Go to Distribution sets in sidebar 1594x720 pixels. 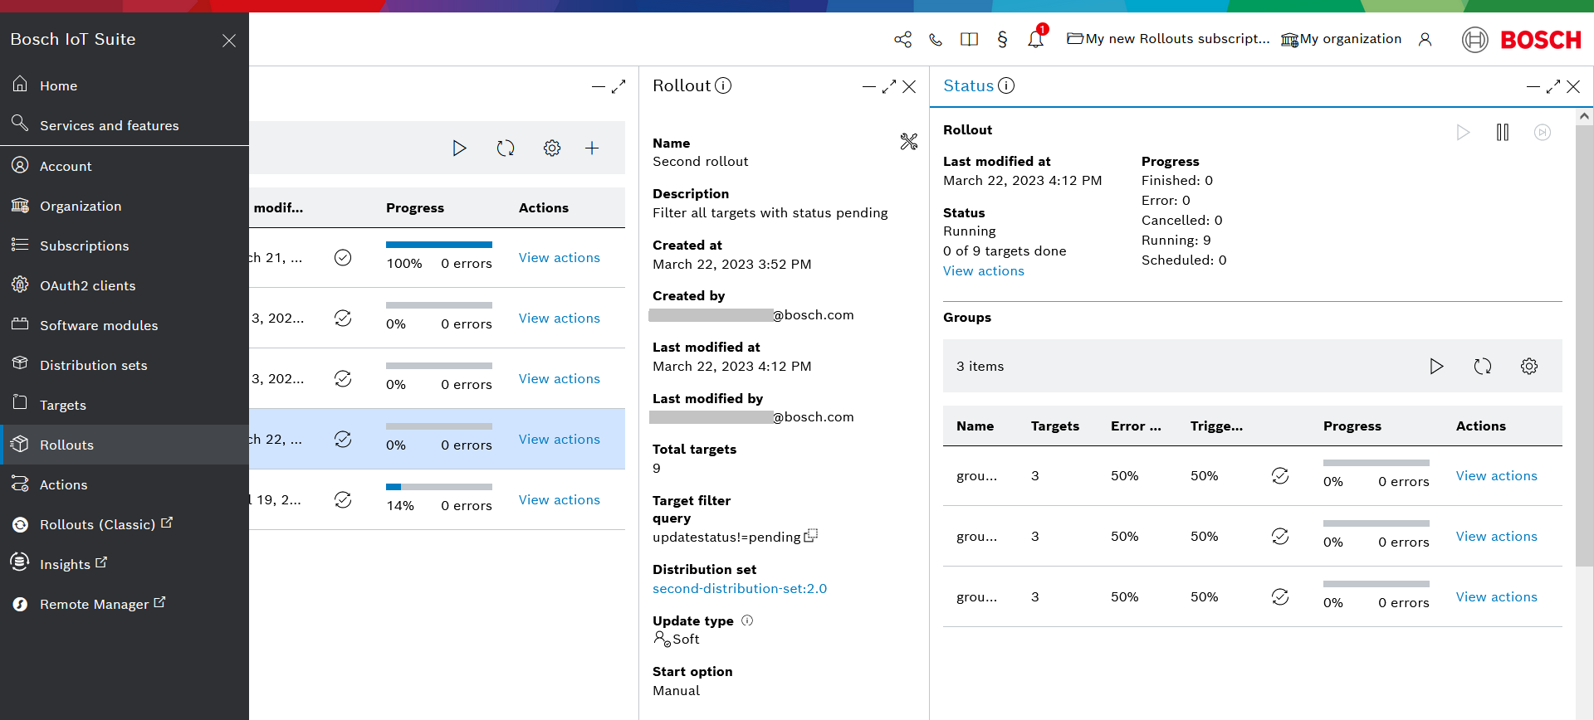pyautogui.click(x=93, y=365)
